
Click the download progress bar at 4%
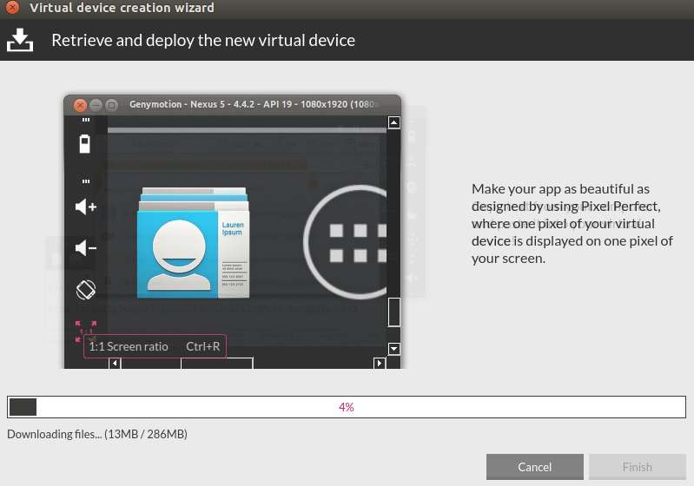[347, 407]
